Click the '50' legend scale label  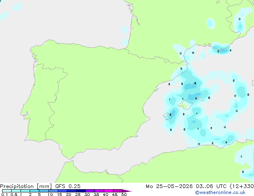[124, 194]
